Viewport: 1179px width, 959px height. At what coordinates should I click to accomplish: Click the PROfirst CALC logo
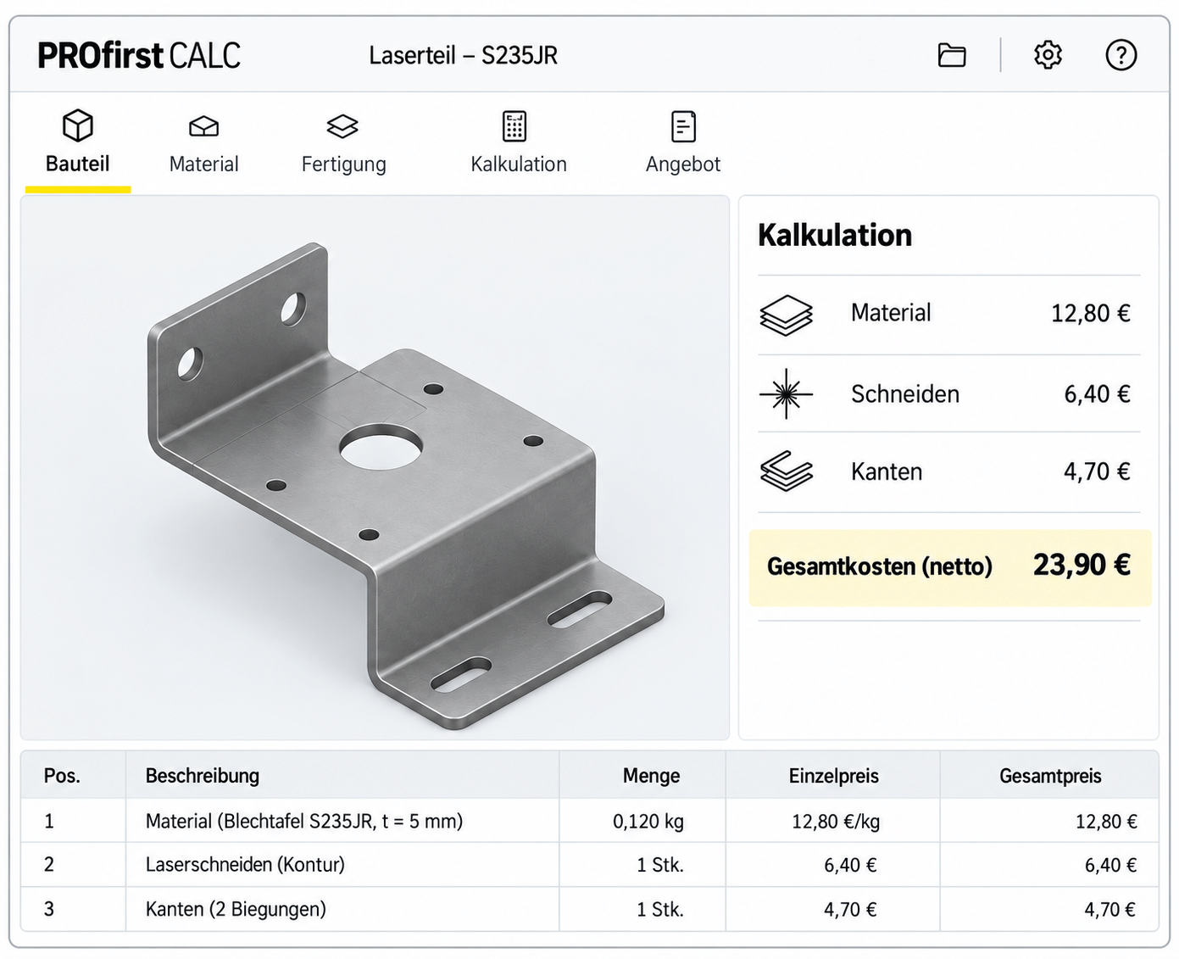coord(139,56)
